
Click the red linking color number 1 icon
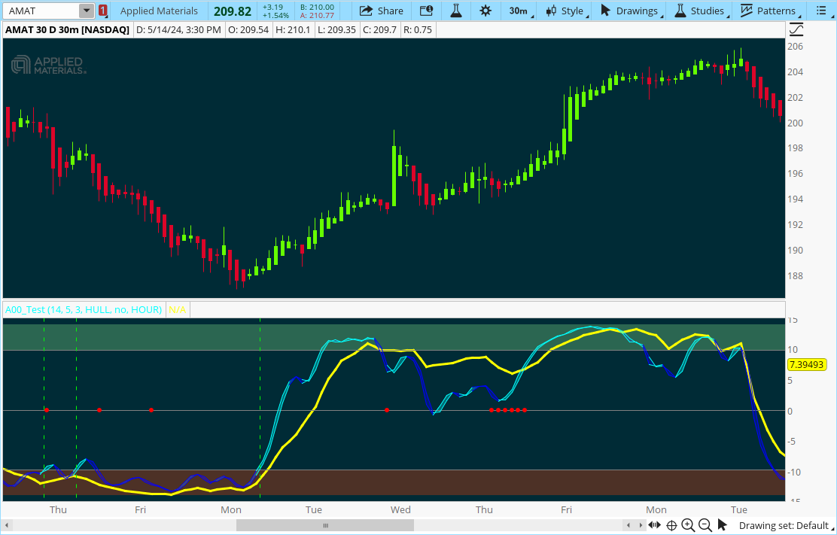[x=102, y=11]
